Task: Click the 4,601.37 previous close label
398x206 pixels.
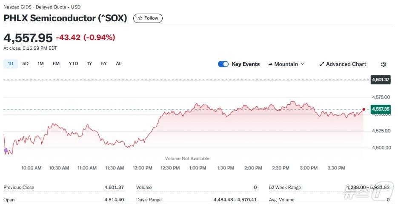Action: click(x=381, y=80)
